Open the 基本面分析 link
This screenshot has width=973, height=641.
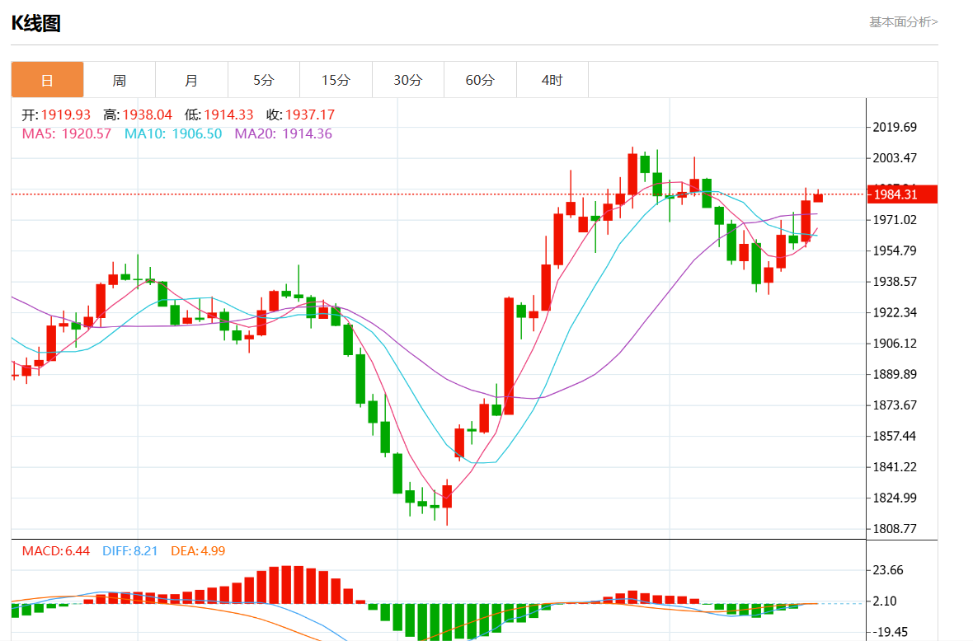point(903,22)
